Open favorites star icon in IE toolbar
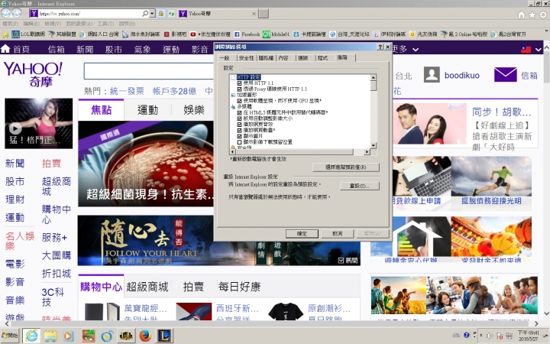This screenshot has height=344, width=550. tap(532, 15)
